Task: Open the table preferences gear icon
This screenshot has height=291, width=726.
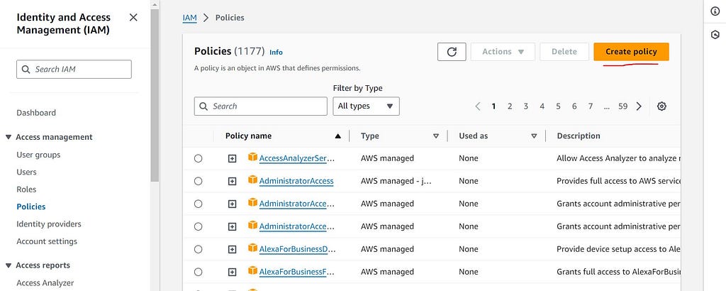Action: [661, 106]
